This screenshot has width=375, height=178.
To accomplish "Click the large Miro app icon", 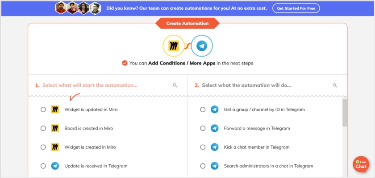I will pyautogui.click(x=173, y=46).
